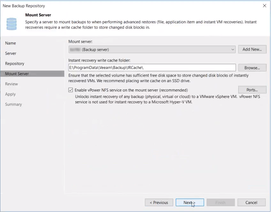
Task: Open the Summary step in sidebar
Action: click(x=13, y=104)
